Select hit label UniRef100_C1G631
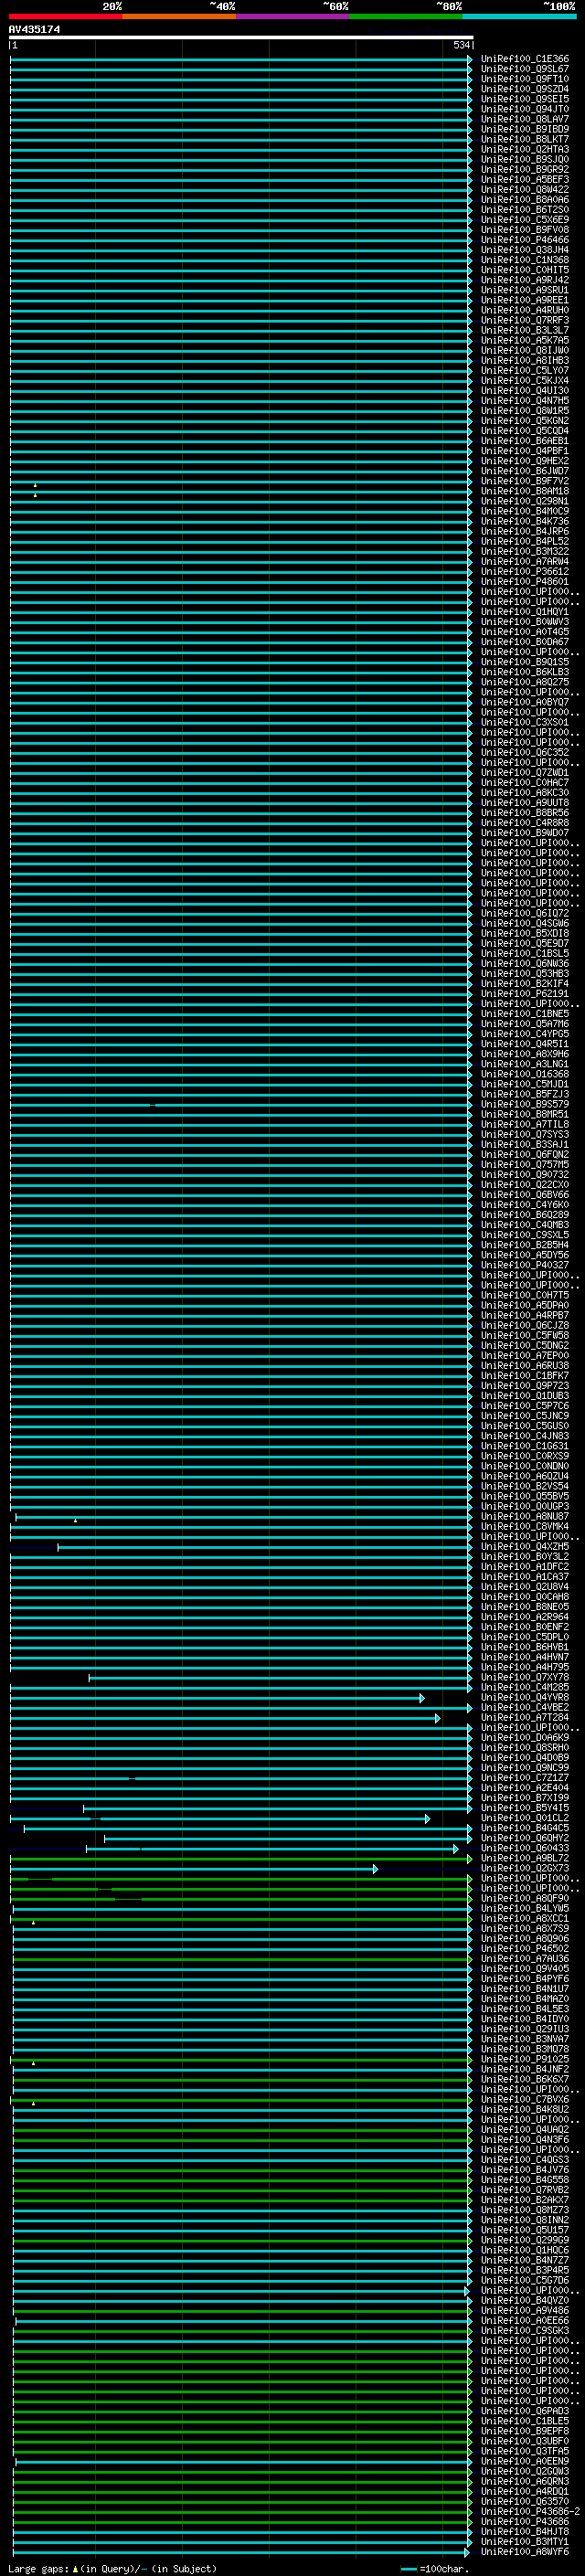 click(x=525, y=1446)
